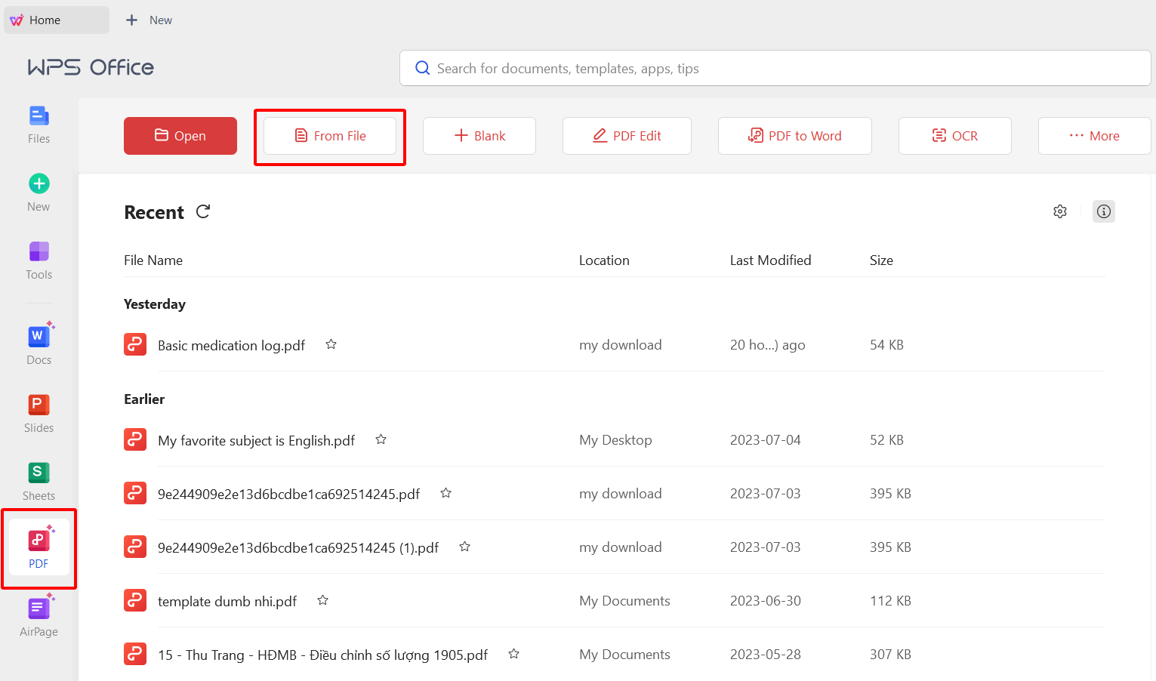Click the red Open button

click(x=180, y=136)
